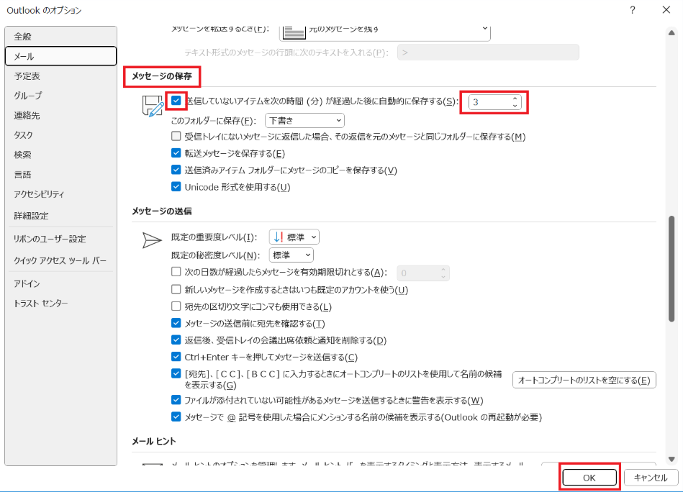Image resolution: width=683 pixels, height=492 pixels.
Task: Click the save-message pencil icon
Action: [153, 106]
